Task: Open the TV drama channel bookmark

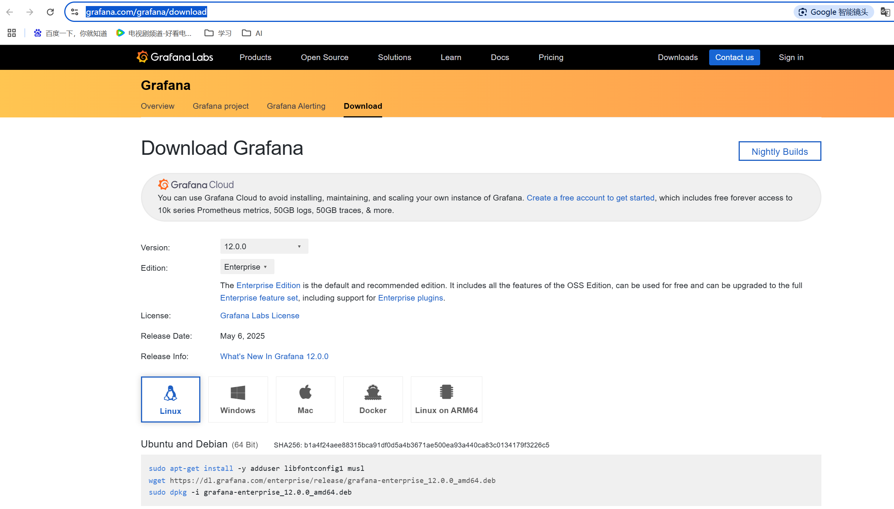Action: click(x=154, y=33)
